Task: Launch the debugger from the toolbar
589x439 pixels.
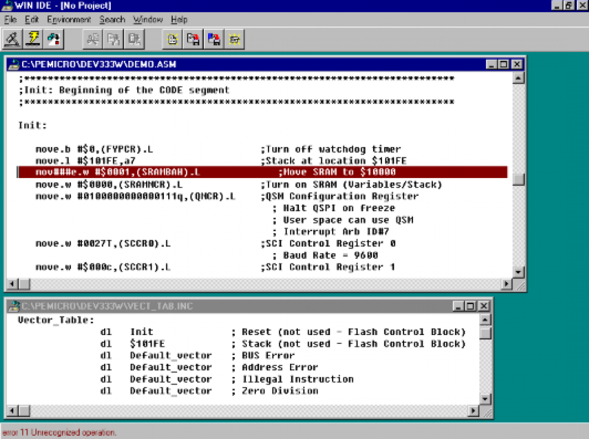Action: (x=54, y=38)
